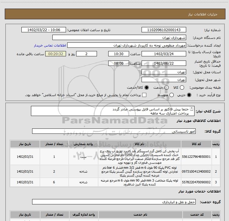229x221 pixels.
Task: Click goods code 5561227964850001
Action: tap(196, 157)
